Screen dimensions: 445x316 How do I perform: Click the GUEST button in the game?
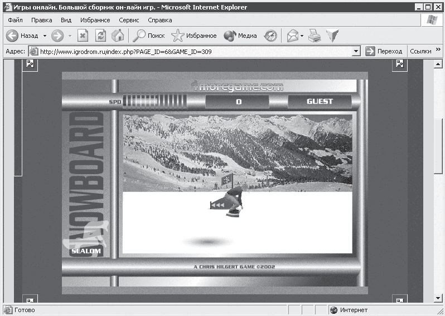pyautogui.click(x=320, y=102)
